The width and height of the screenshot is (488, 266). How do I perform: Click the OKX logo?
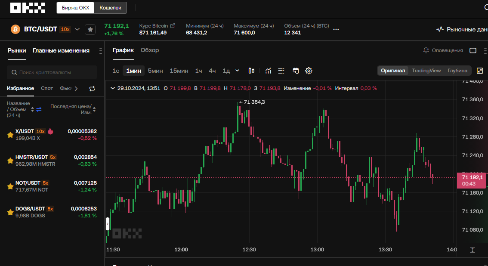[x=28, y=8]
